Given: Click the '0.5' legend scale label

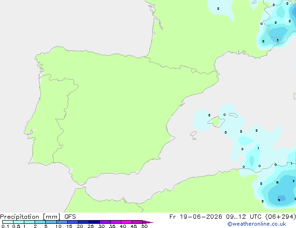Looking at the screenshot, I should (x=16, y=226).
